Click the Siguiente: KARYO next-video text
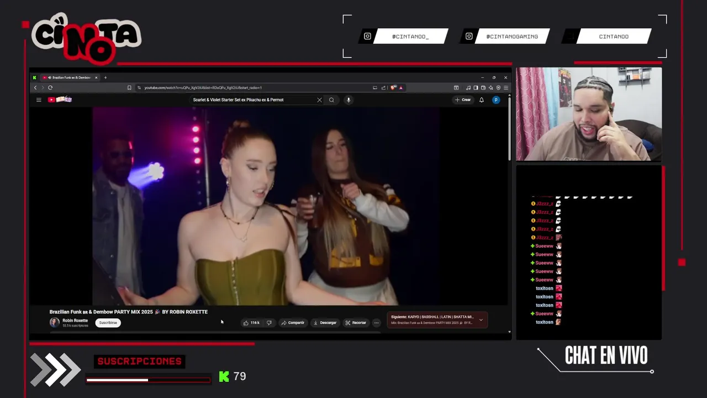 432,317
